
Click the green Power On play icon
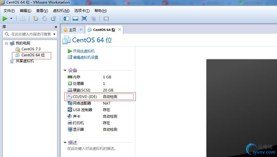pos(5,18)
